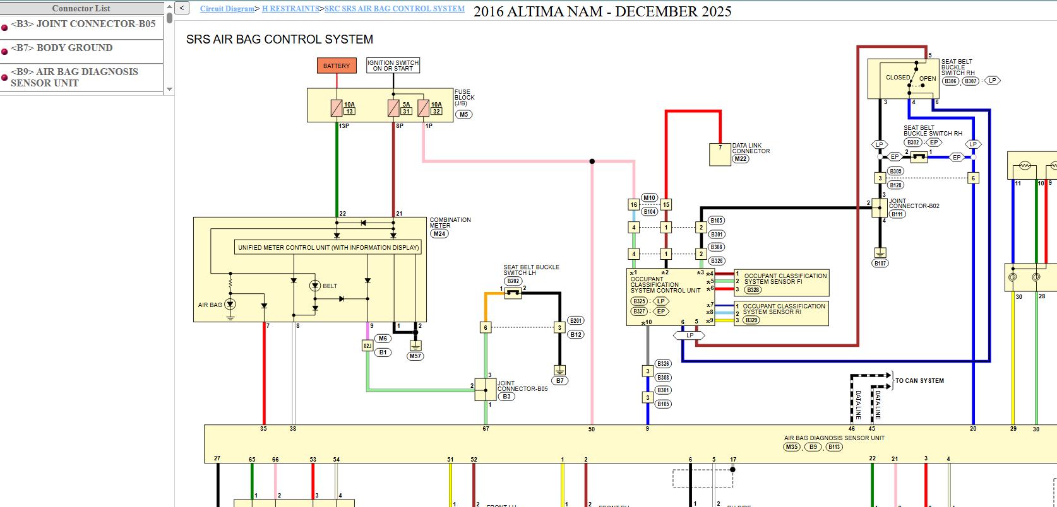The height and width of the screenshot is (507, 1057).
Task: Click the M57 connector tag
Action: point(415,356)
